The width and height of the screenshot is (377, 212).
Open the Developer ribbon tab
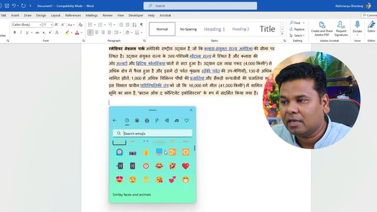coord(135,15)
